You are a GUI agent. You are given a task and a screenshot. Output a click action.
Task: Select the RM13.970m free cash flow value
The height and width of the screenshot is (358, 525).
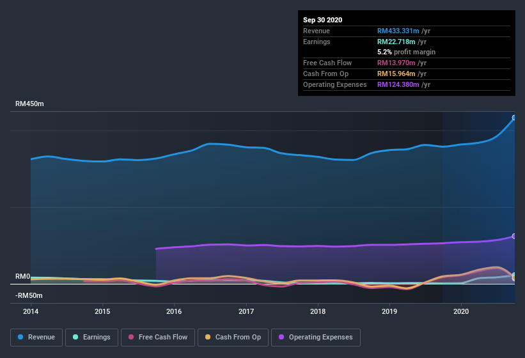pos(396,63)
